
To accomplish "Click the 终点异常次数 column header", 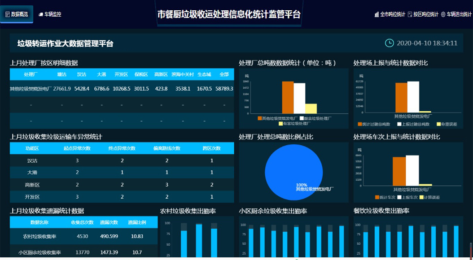I will click(122, 148).
